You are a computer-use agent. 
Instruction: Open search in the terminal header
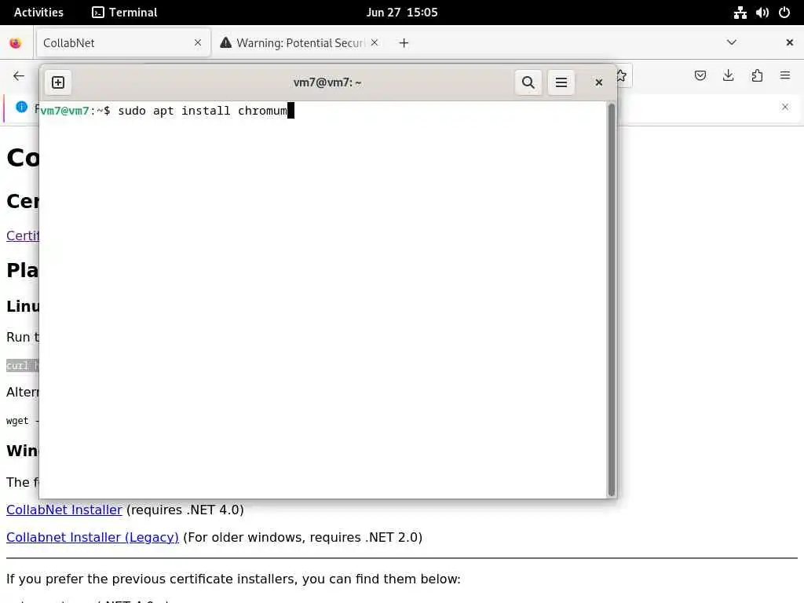[x=528, y=82]
